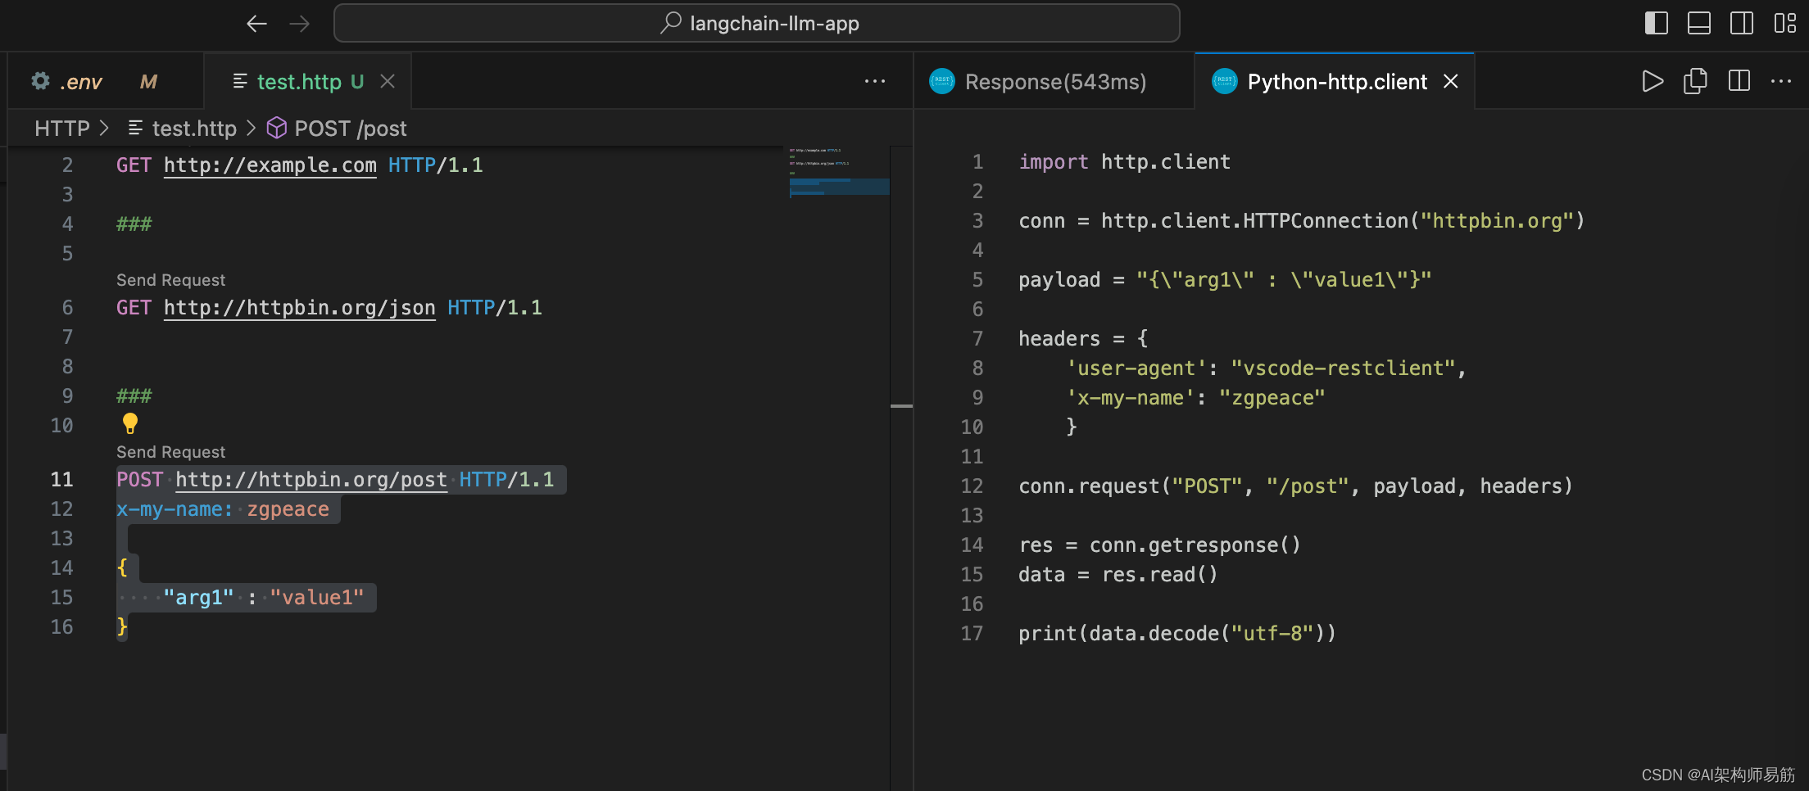This screenshot has width=1809, height=791.
Task: Click the cube symbol icon in breadcrumb
Action: [277, 128]
